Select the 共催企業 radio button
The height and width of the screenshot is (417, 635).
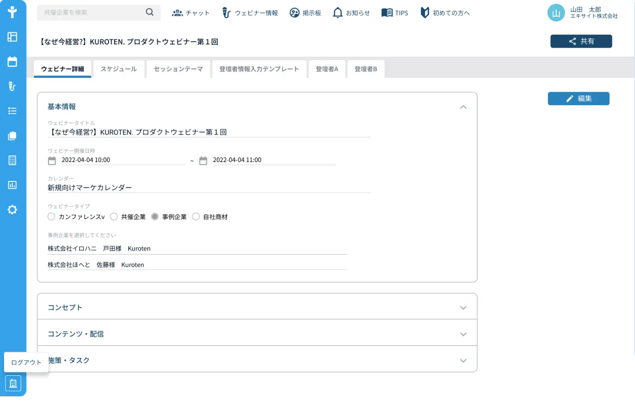click(114, 216)
